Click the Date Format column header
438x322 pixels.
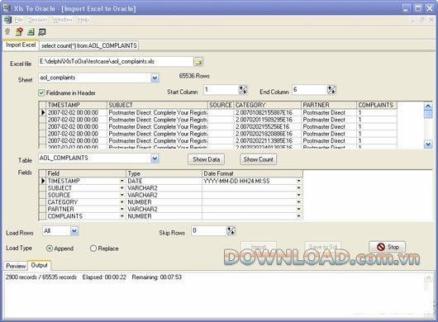click(252, 173)
